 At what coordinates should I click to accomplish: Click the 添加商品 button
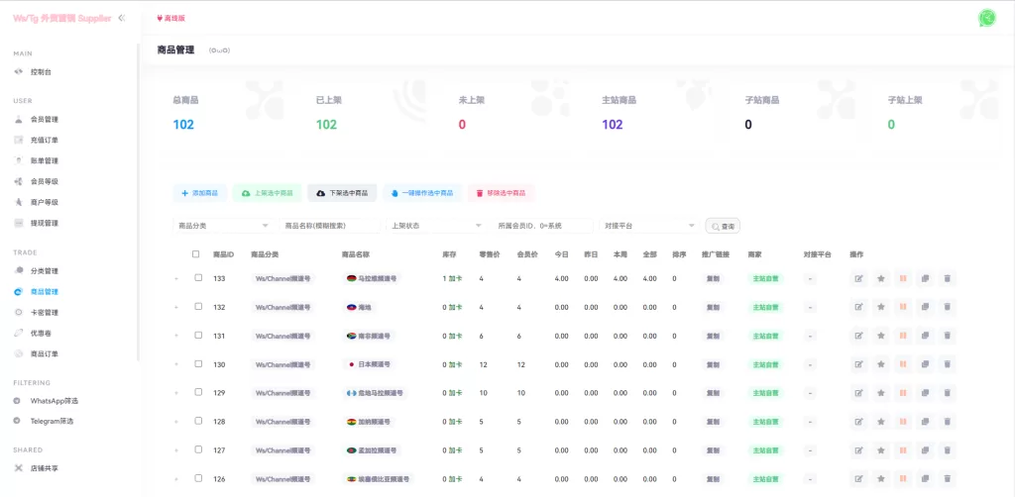pyautogui.click(x=200, y=193)
